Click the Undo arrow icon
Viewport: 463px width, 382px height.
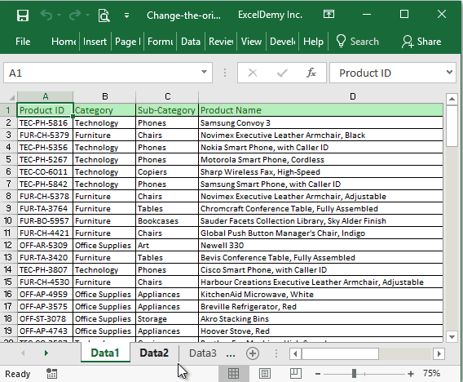[x=46, y=15]
